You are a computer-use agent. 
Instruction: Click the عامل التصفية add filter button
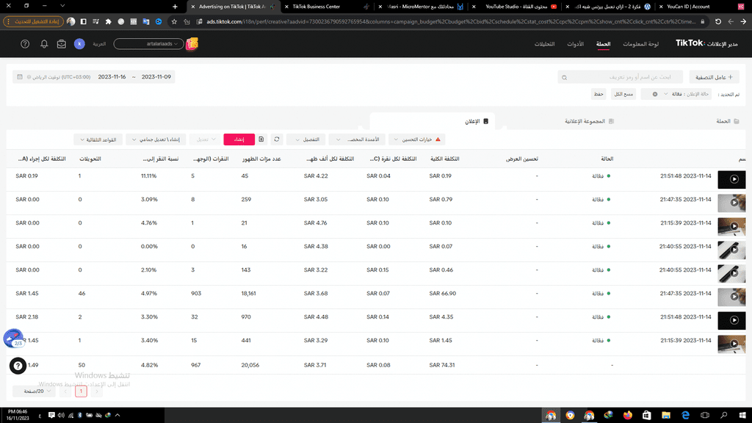[x=714, y=77]
